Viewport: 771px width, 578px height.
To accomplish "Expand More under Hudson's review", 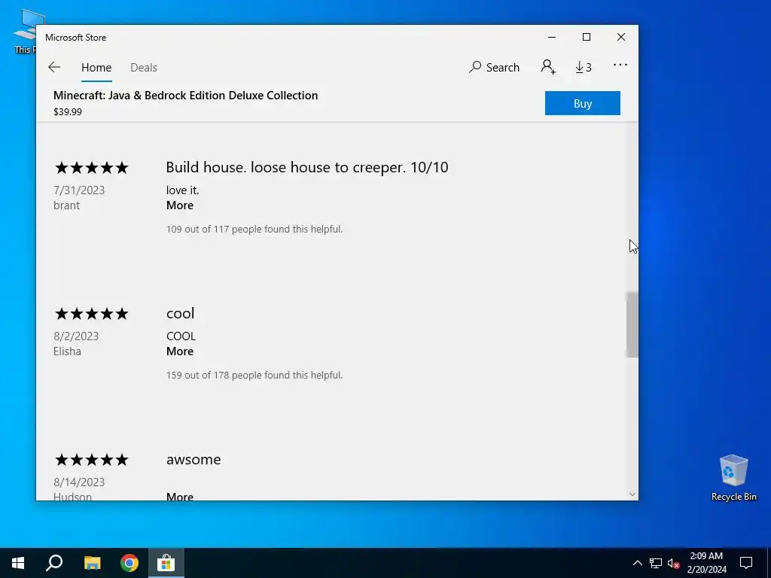I will pyautogui.click(x=179, y=497).
